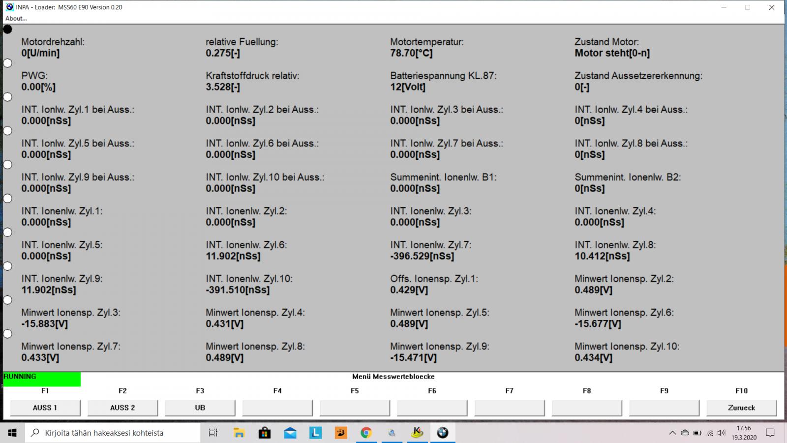
Task: Click the Windows search box
Action: pos(113,433)
